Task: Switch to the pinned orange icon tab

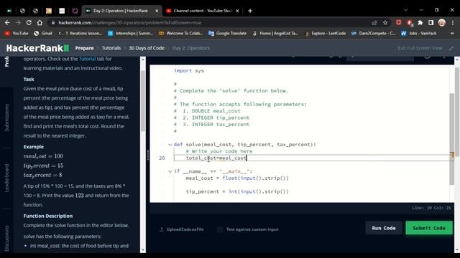Action: tap(49, 11)
